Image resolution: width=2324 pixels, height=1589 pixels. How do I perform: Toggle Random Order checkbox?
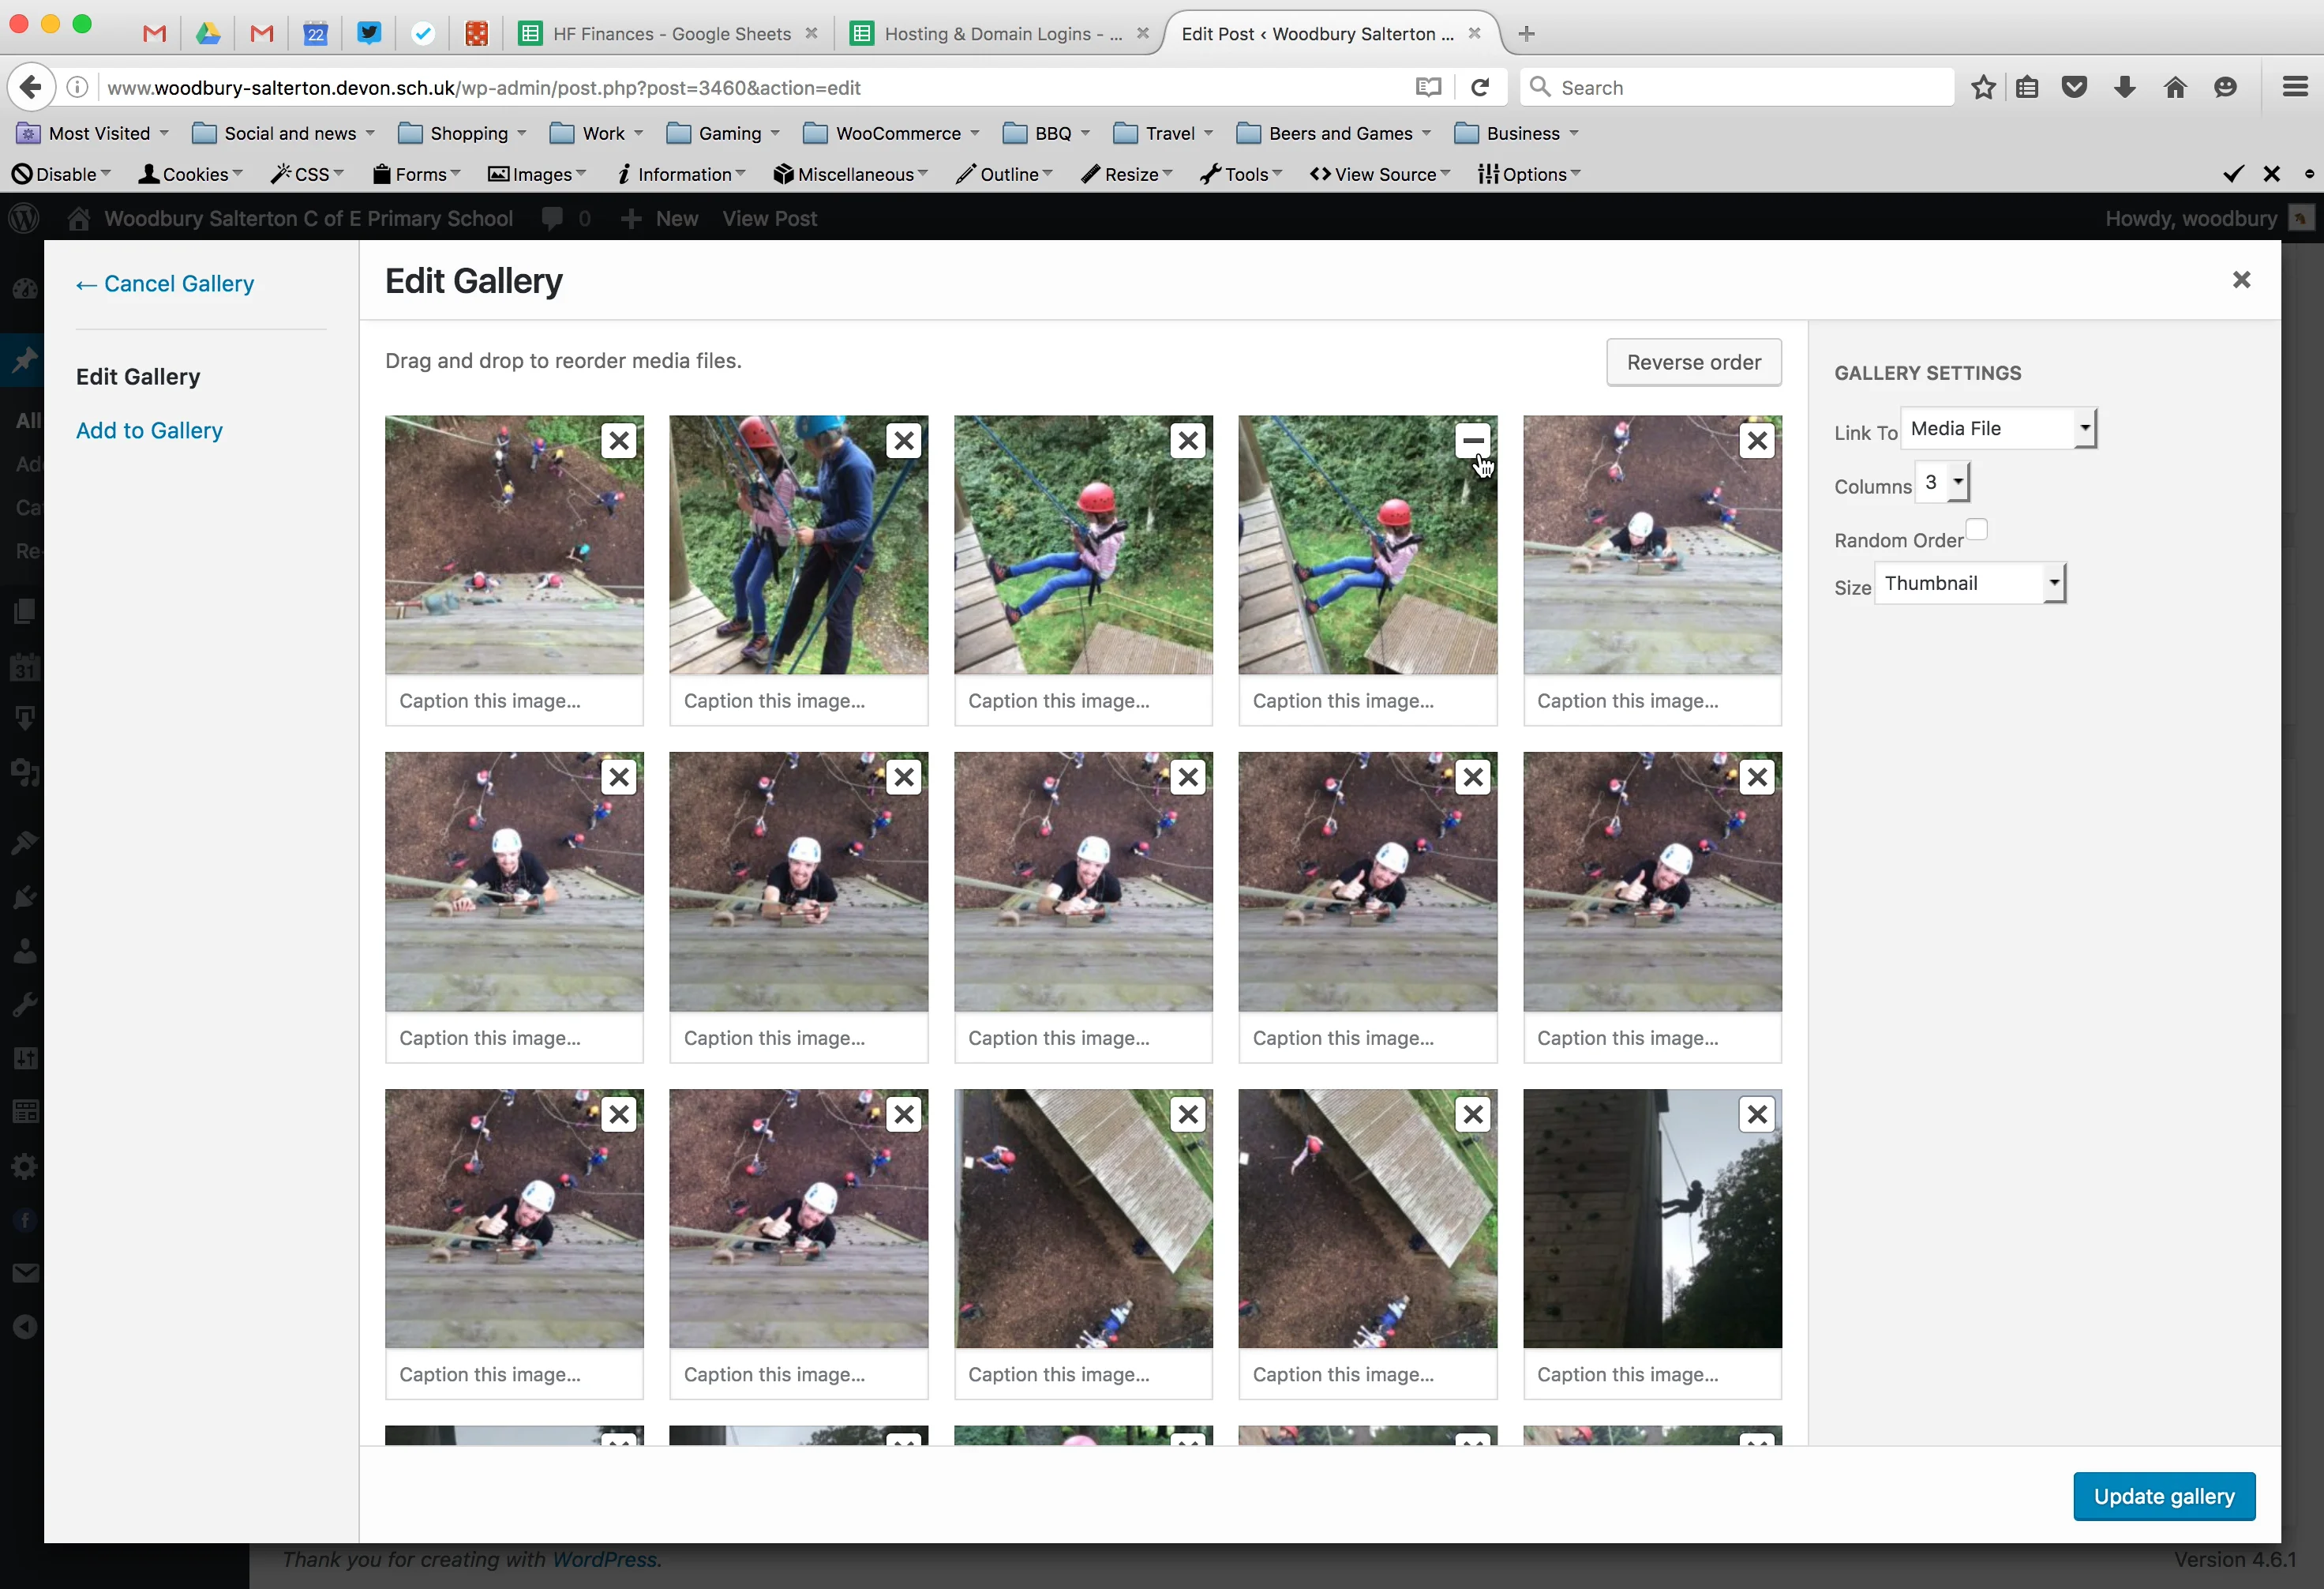pyautogui.click(x=1976, y=529)
